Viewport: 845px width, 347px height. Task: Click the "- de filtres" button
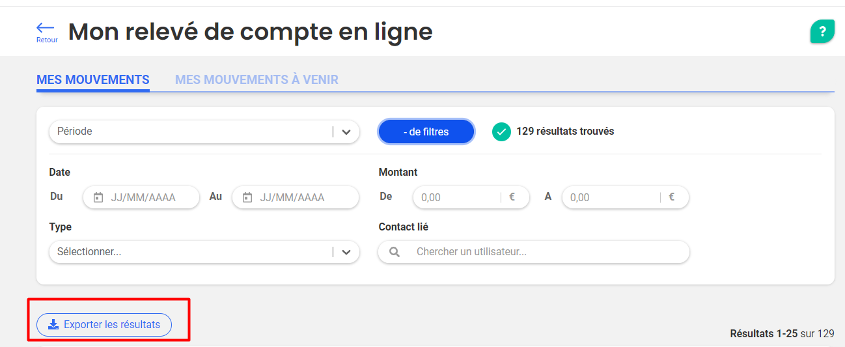pos(426,132)
